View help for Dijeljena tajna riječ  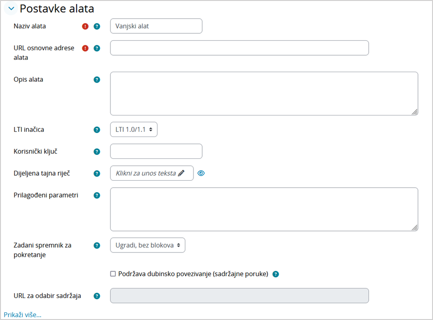pos(96,173)
